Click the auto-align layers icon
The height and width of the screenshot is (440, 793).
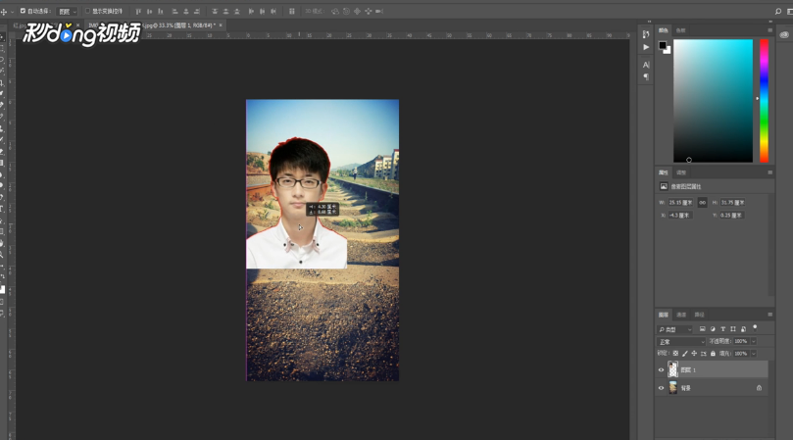(292, 11)
